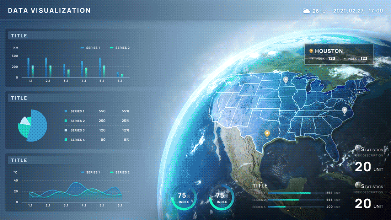The height and width of the screenshot is (220, 391).
Task: Click the 1.1 bar group in bar chart
Action: pos(31,67)
